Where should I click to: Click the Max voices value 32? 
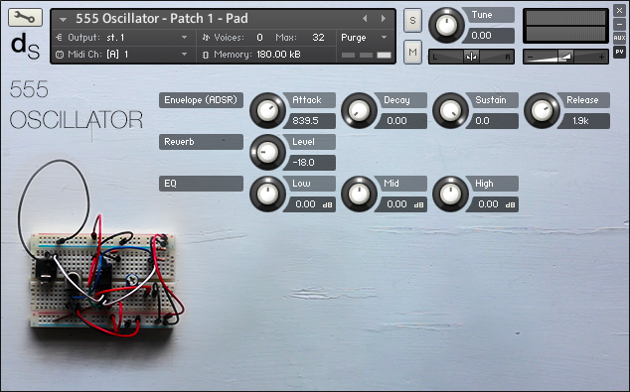click(318, 38)
